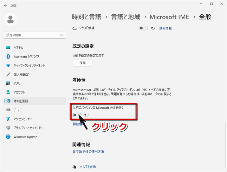227x172 pixels.
Task: Open アプリ settings category
Action: coord(35,83)
